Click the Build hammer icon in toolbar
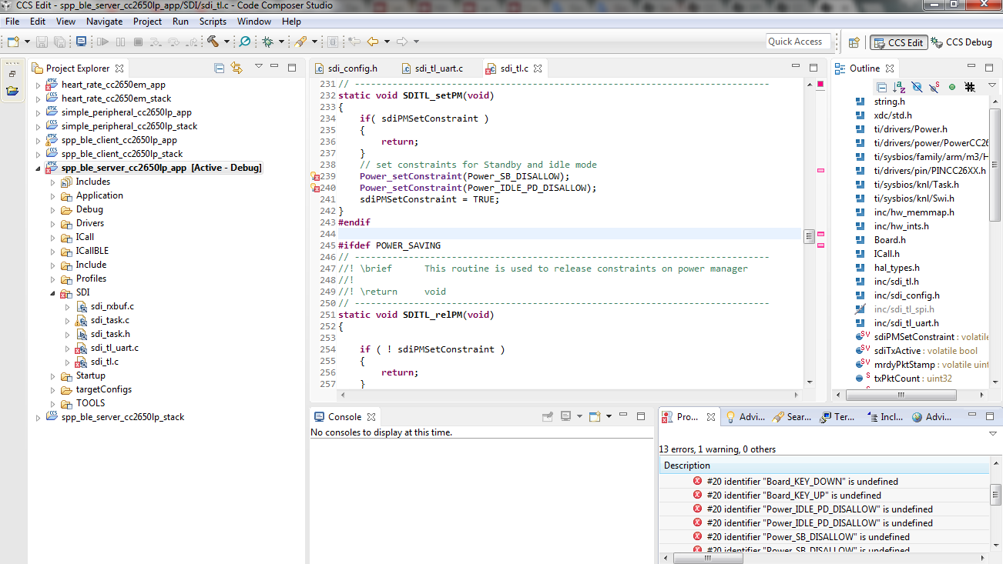Image resolution: width=1003 pixels, height=564 pixels. (212, 42)
